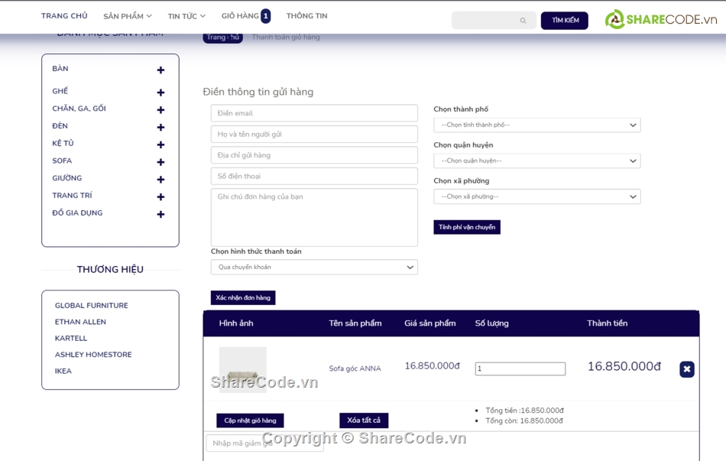
Task: Expand the SOFA category
Action: point(160,161)
